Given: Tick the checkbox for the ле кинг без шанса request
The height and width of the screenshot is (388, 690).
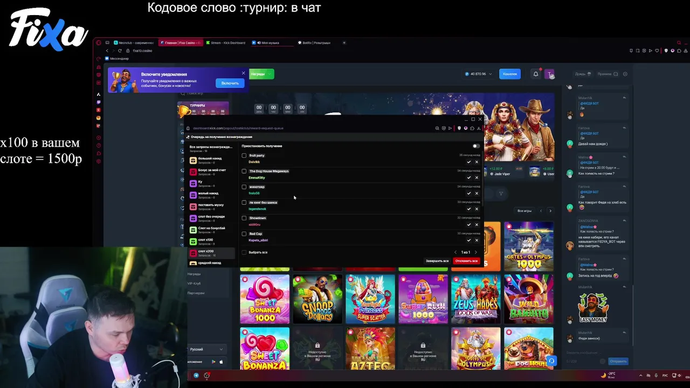Looking at the screenshot, I should click(x=244, y=203).
